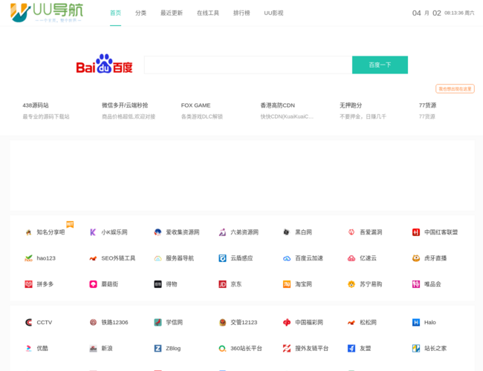Click the UU导航 logo
This screenshot has height=371, width=483.
pyautogui.click(x=47, y=13)
